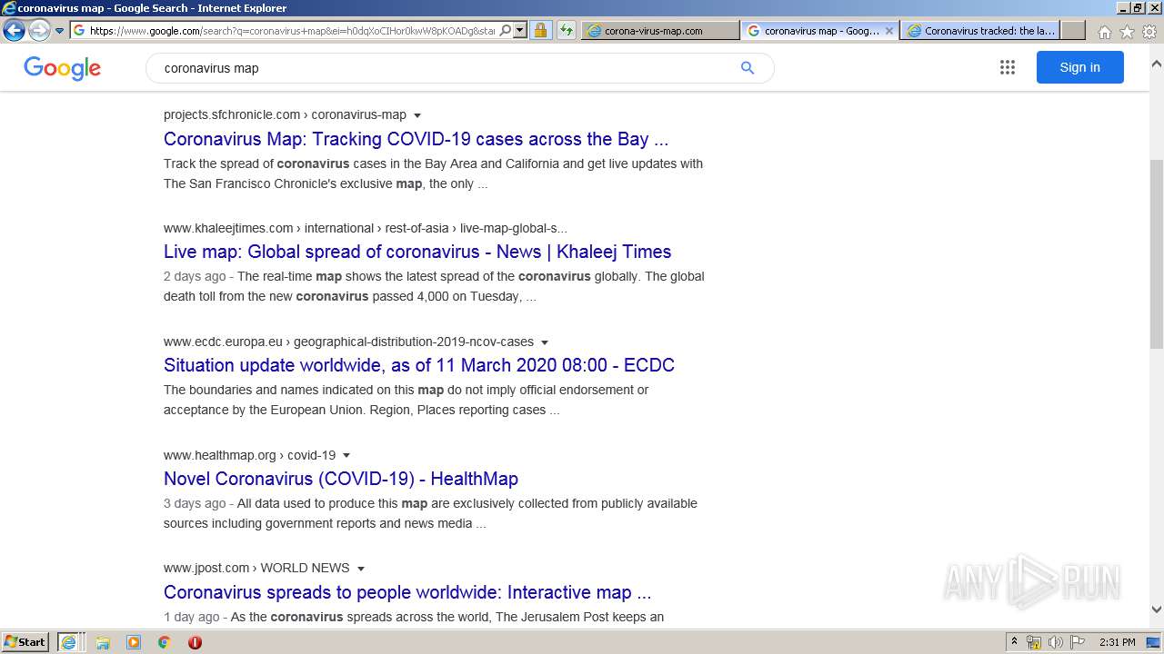This screenshot has height=654, width=1164.
Task: Open the volume speaker tray icon
Action: [1056, 642]
